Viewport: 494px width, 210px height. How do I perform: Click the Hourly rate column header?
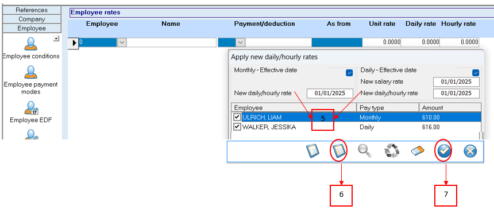[458, 24]
